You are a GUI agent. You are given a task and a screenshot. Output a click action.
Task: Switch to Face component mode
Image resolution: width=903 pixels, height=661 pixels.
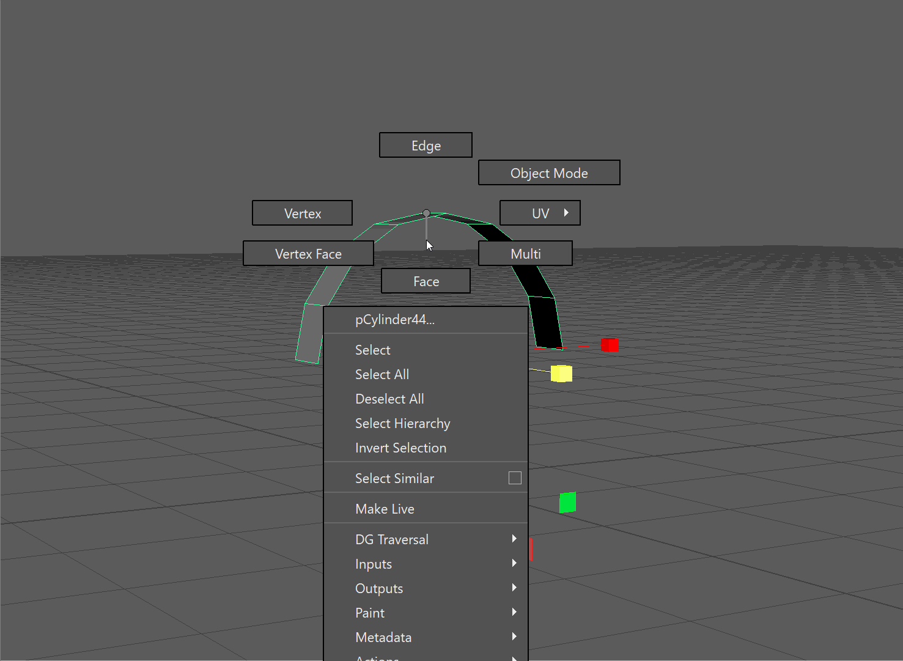click(x=426, y=281)
